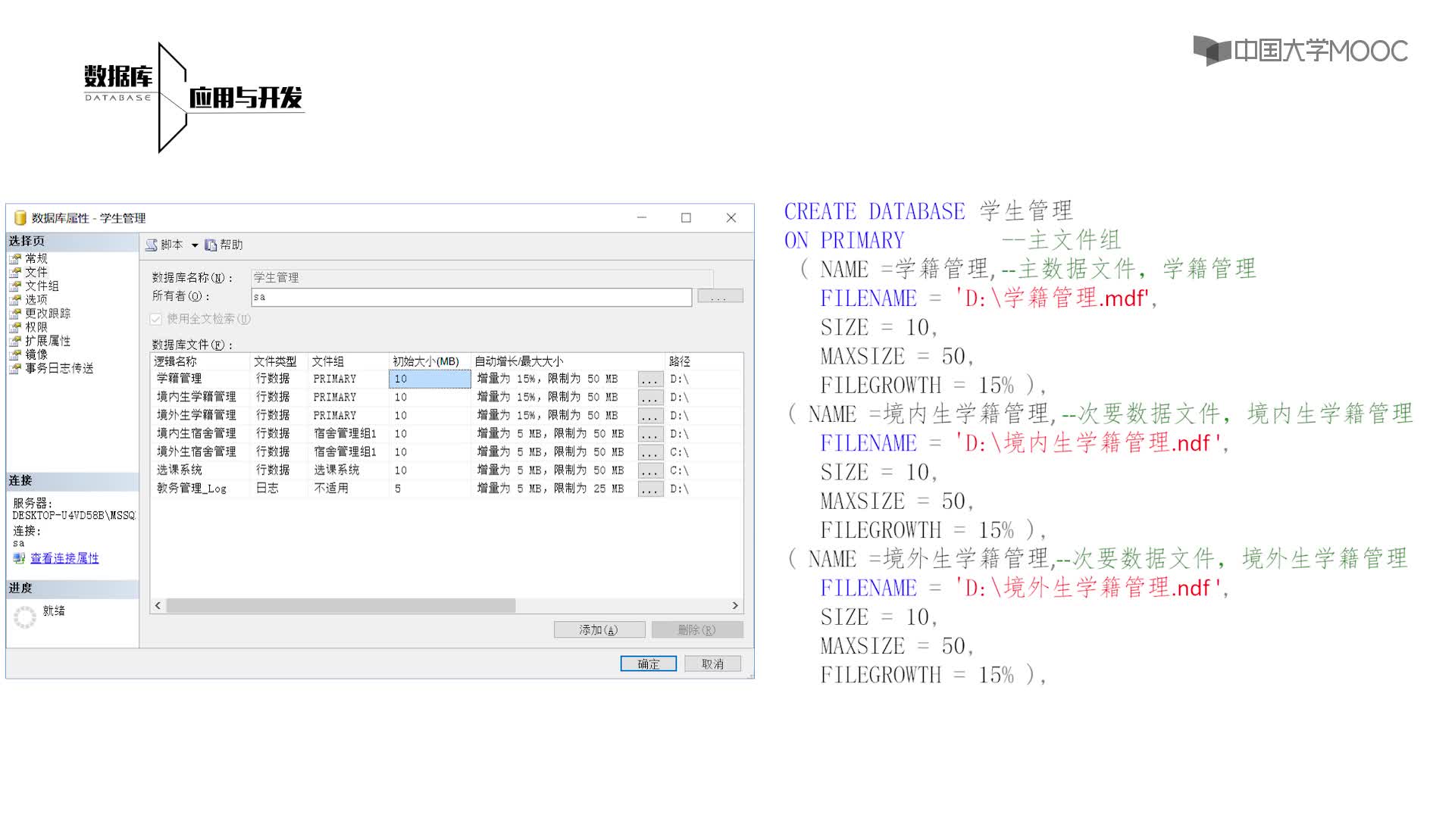Close the 数据库属性 dialog
Screen dimensions: 1455x818
[x=731, y=217]
